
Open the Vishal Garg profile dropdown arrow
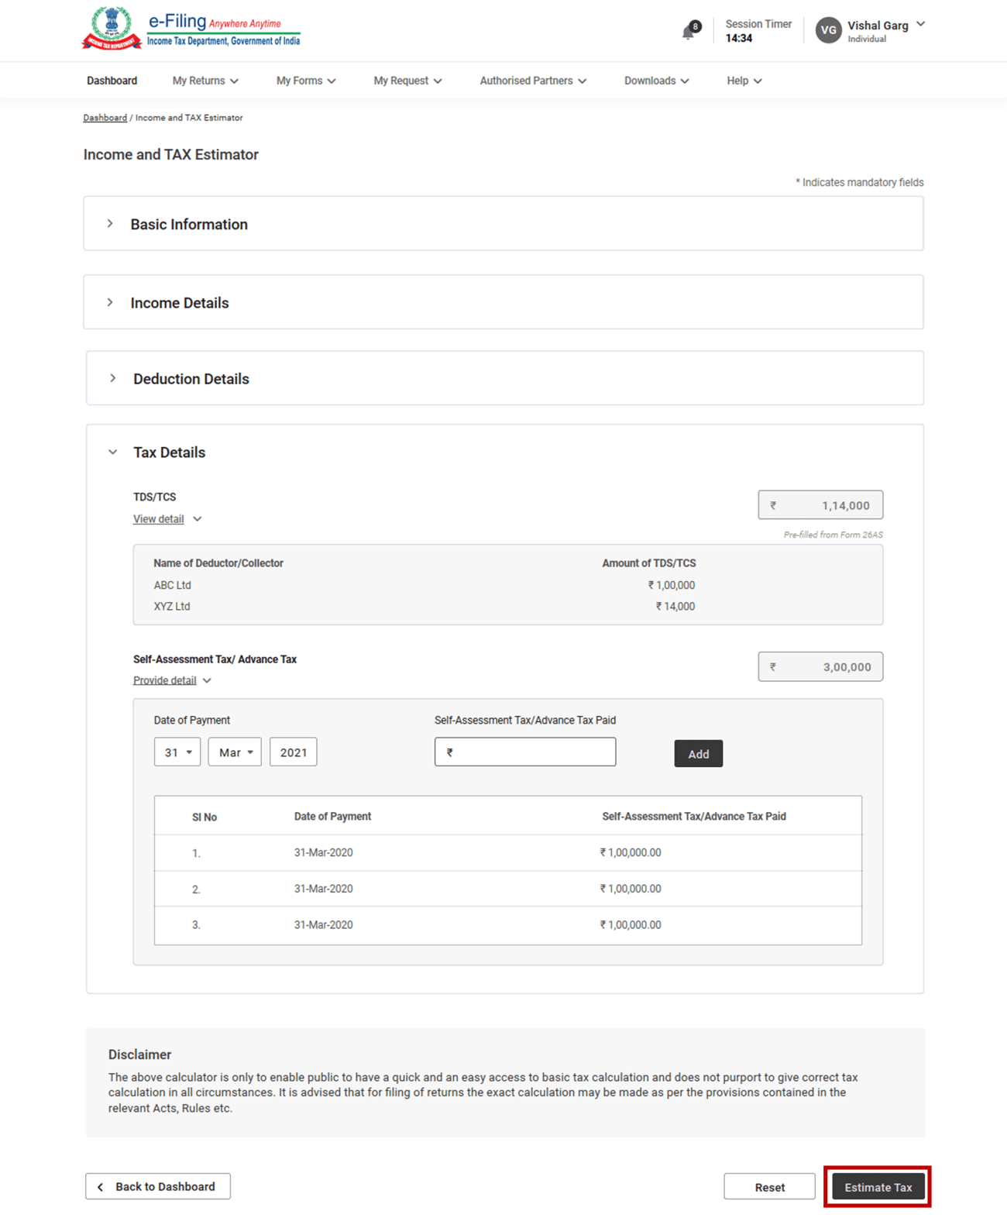[920, 24]
